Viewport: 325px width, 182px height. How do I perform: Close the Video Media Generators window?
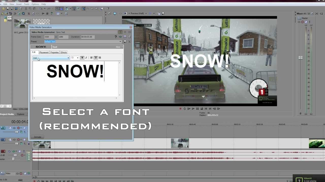pos(131,27)
